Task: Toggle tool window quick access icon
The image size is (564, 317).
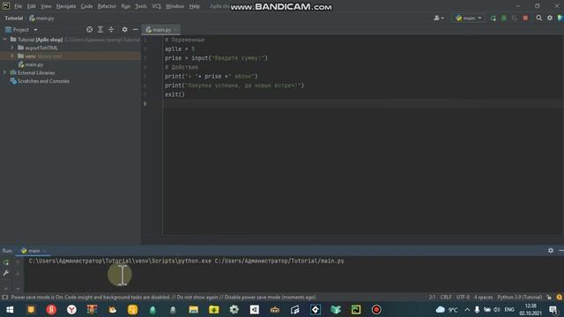Action: click(5, 298)
